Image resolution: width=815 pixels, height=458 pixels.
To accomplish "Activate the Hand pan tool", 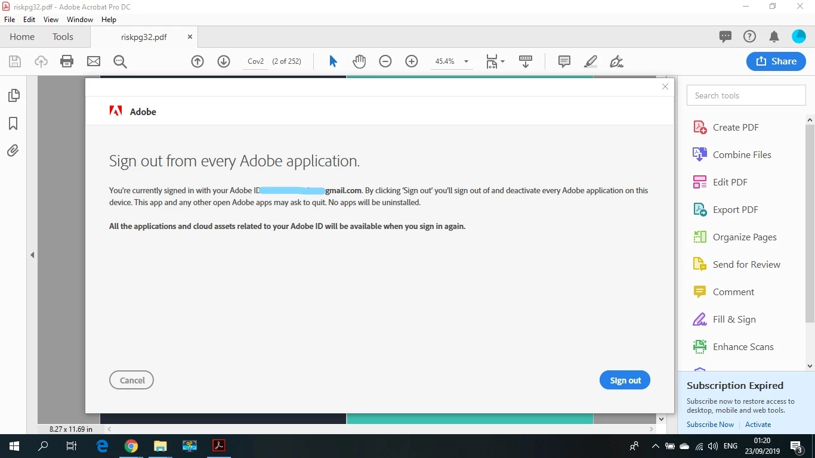I will (359, 61).
